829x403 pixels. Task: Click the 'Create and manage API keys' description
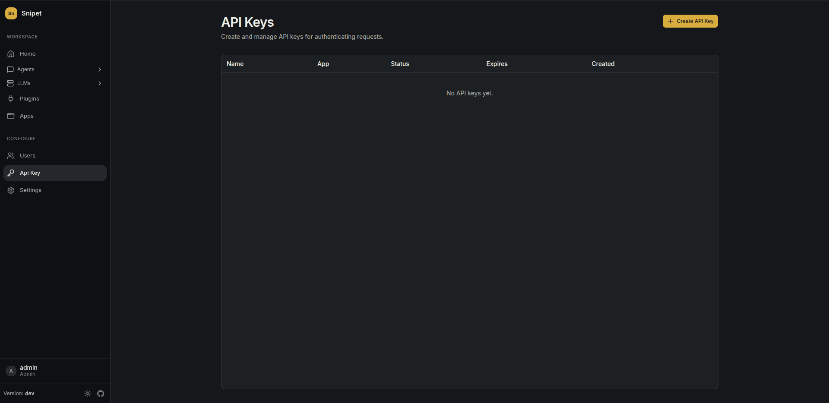click(x=302, y=37)
